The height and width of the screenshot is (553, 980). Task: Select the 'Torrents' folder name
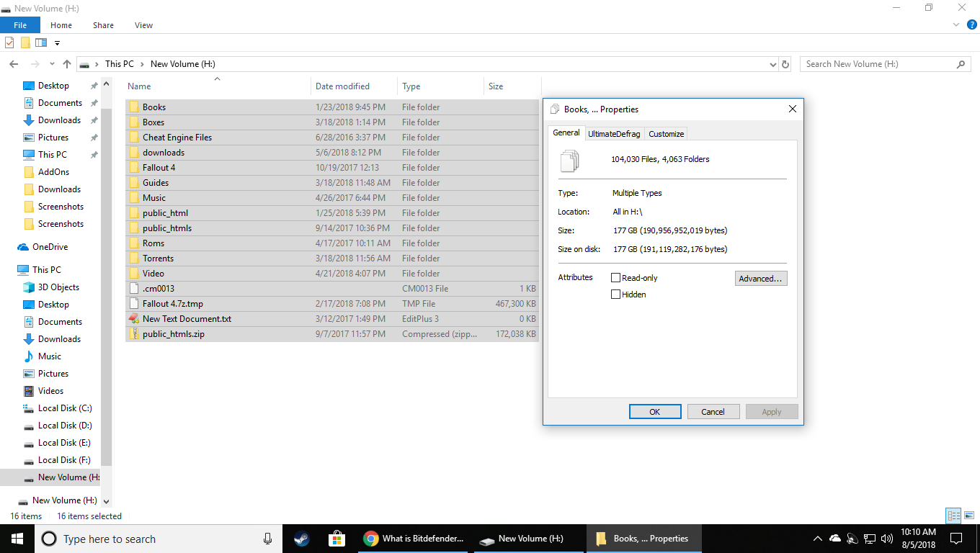[158, 258]
